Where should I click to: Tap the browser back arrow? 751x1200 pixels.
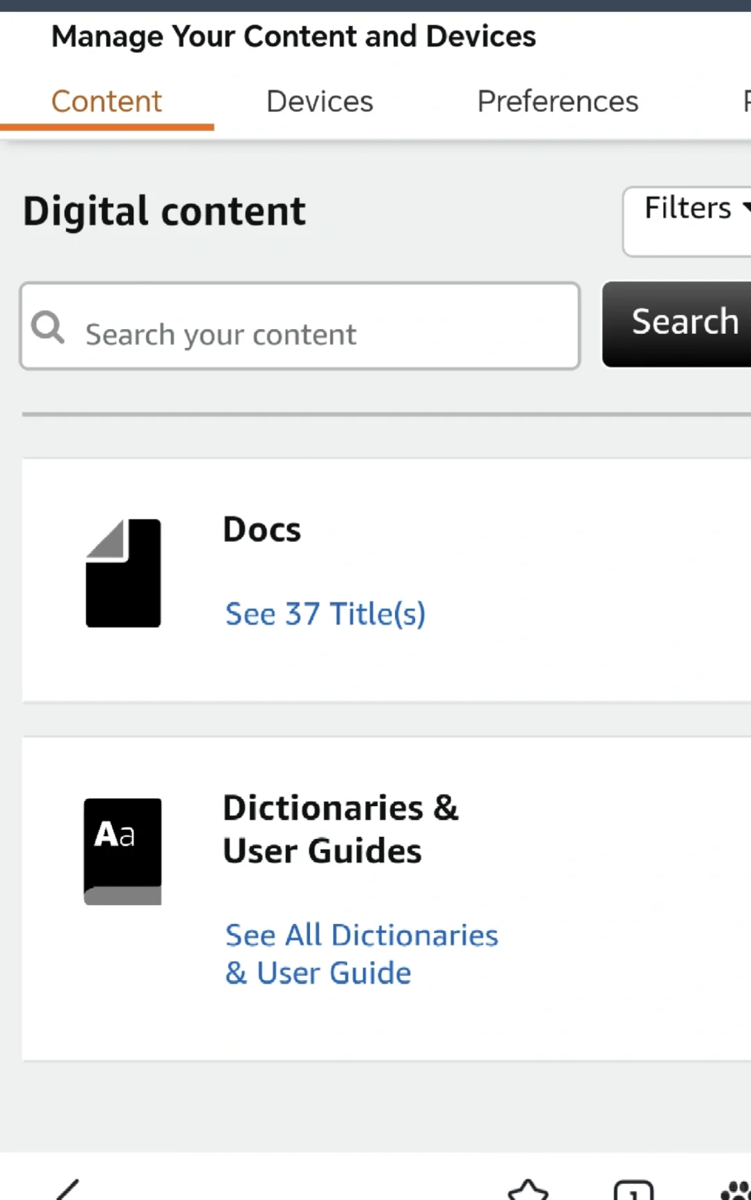pyautogui.click(x=67, y=1189)
